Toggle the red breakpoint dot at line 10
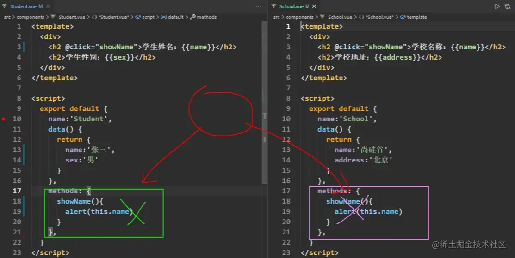515x258 pixels. 4,119
